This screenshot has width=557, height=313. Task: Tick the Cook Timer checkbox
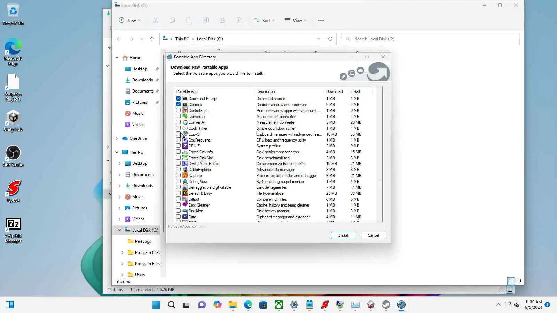[x=179, y=128]
